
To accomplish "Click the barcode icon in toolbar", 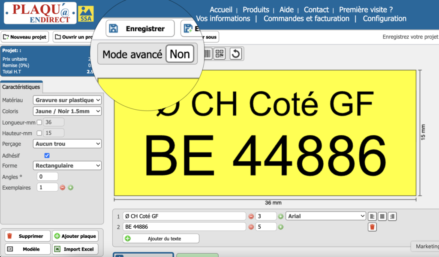I will [x=208, y=54].
